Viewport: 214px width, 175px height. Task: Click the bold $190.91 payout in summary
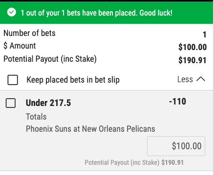pyautogui.click(x=193, y=60)
